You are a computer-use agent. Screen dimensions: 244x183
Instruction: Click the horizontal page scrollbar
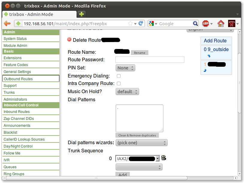(97, 178)
